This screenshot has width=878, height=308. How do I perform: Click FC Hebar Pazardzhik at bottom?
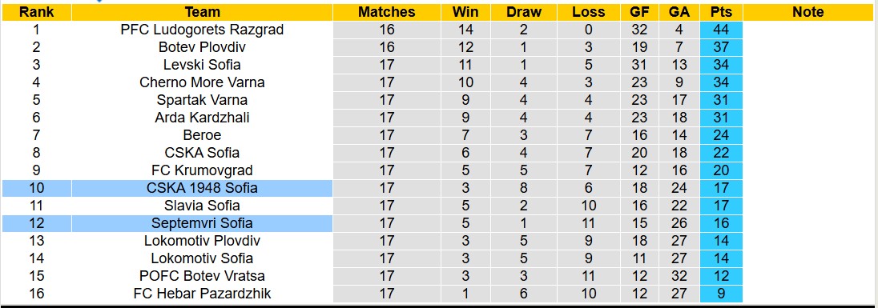202,294
